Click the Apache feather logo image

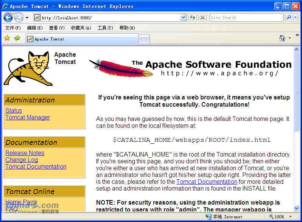click(x=121, y=68)
